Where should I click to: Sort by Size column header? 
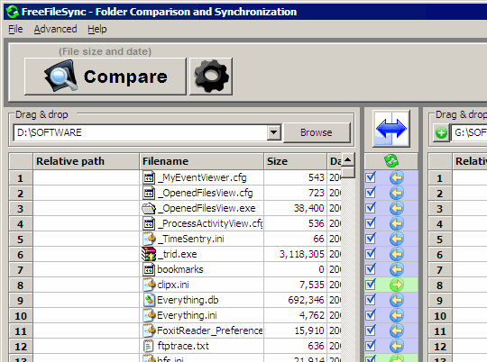pyautogui.click(x=296, y=161)
